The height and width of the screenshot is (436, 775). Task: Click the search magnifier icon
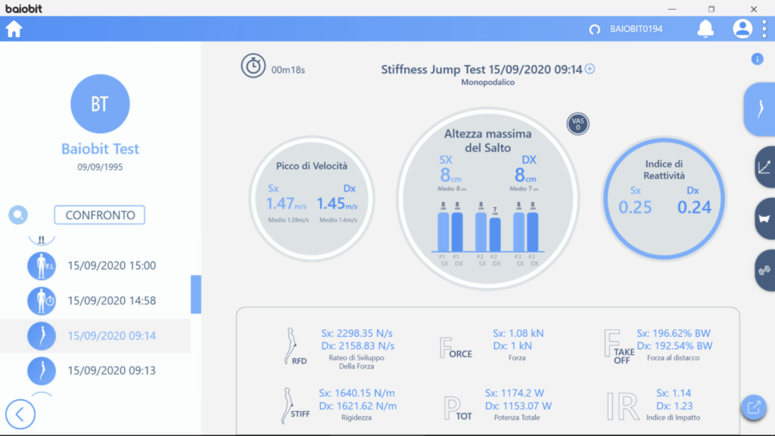18,215
